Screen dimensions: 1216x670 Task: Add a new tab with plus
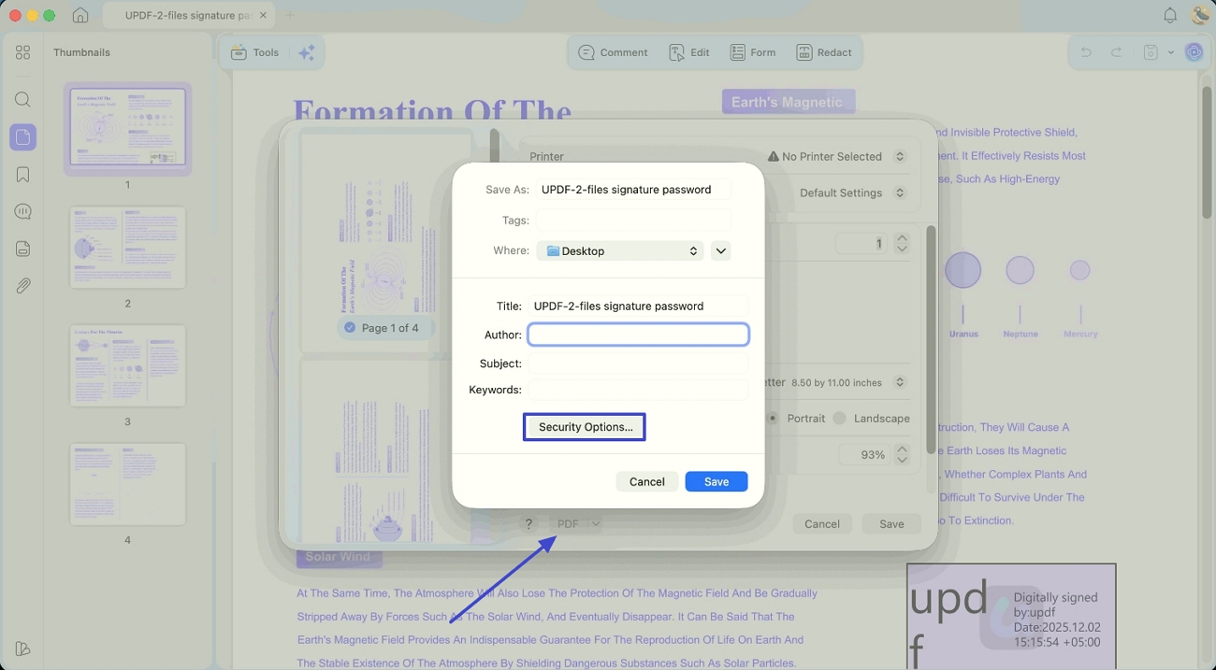tap(289, 15)
